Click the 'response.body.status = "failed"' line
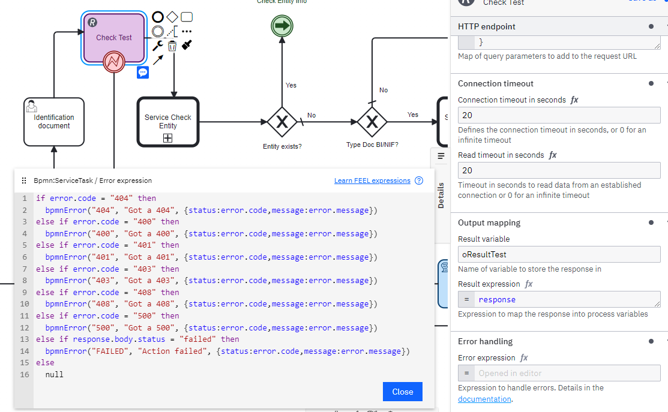Image resolution: width=668 pixels, height=412 pixels. pyautogui.click(x=137, y=339)
